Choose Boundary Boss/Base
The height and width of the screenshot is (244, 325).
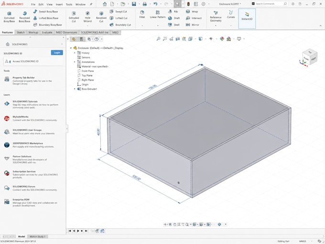tap(47, 25)
